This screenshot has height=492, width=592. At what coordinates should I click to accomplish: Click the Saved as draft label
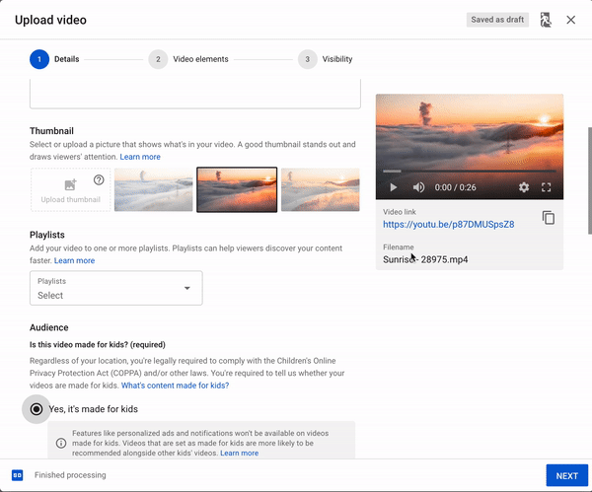click(x=497, y=20)
